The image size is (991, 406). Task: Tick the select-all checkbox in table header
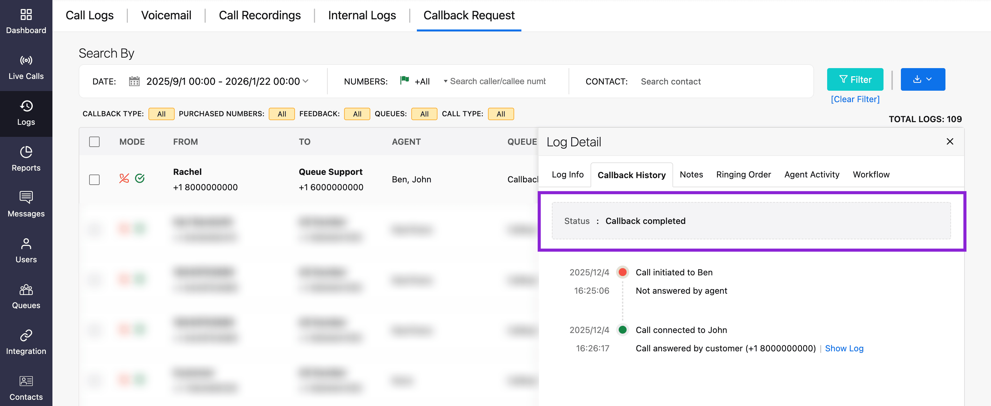[x=94, y=141]
